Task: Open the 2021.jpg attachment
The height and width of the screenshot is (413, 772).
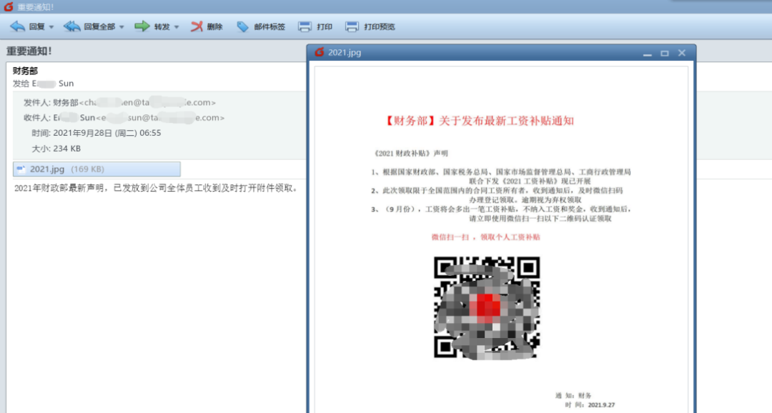Action: (x=96, y=169)
